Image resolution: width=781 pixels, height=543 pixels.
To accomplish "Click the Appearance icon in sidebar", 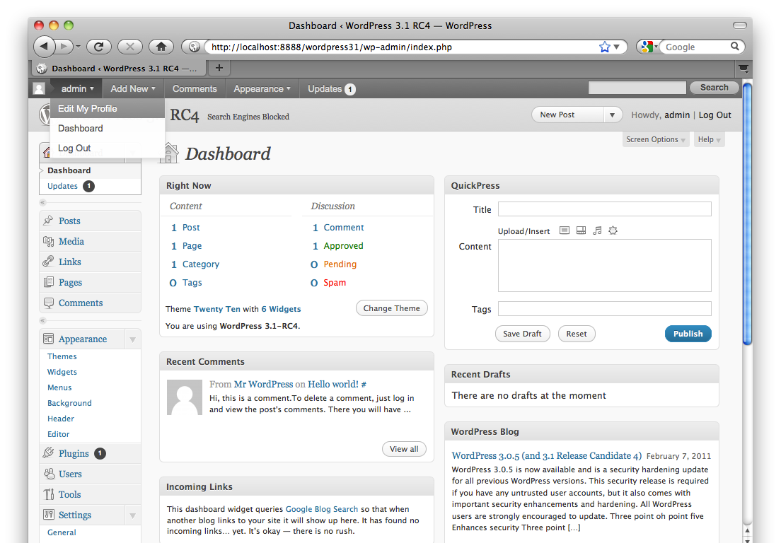I will point(48,339).
